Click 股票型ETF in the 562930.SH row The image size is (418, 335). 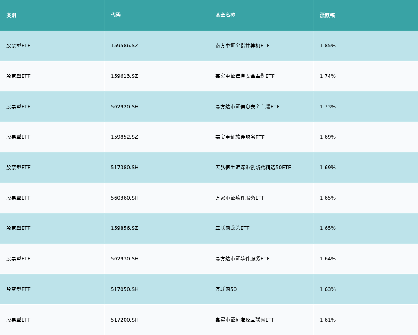pyautogui.click(x=18, y=259)
